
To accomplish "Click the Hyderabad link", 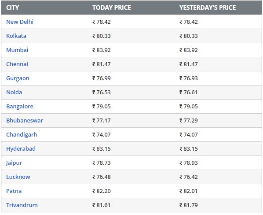I will point(21,149).
